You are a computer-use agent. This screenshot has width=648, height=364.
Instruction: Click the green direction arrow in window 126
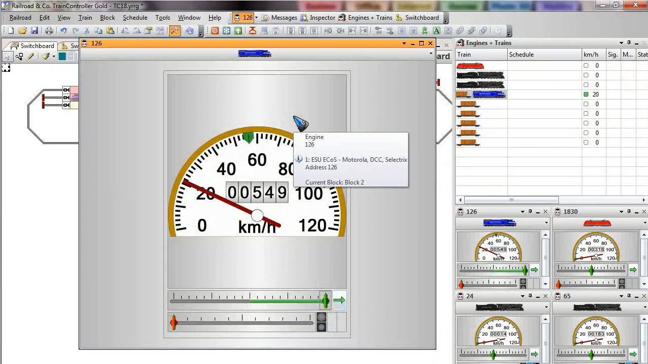pyautogui.click(x=339, y=300)
